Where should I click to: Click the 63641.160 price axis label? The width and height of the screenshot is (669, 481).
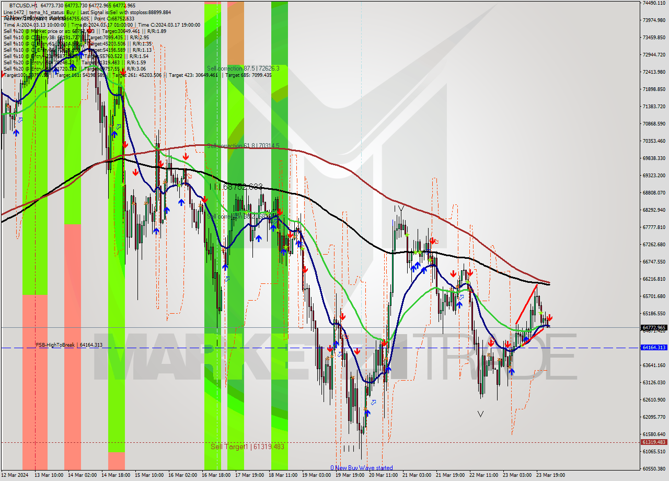654,365
